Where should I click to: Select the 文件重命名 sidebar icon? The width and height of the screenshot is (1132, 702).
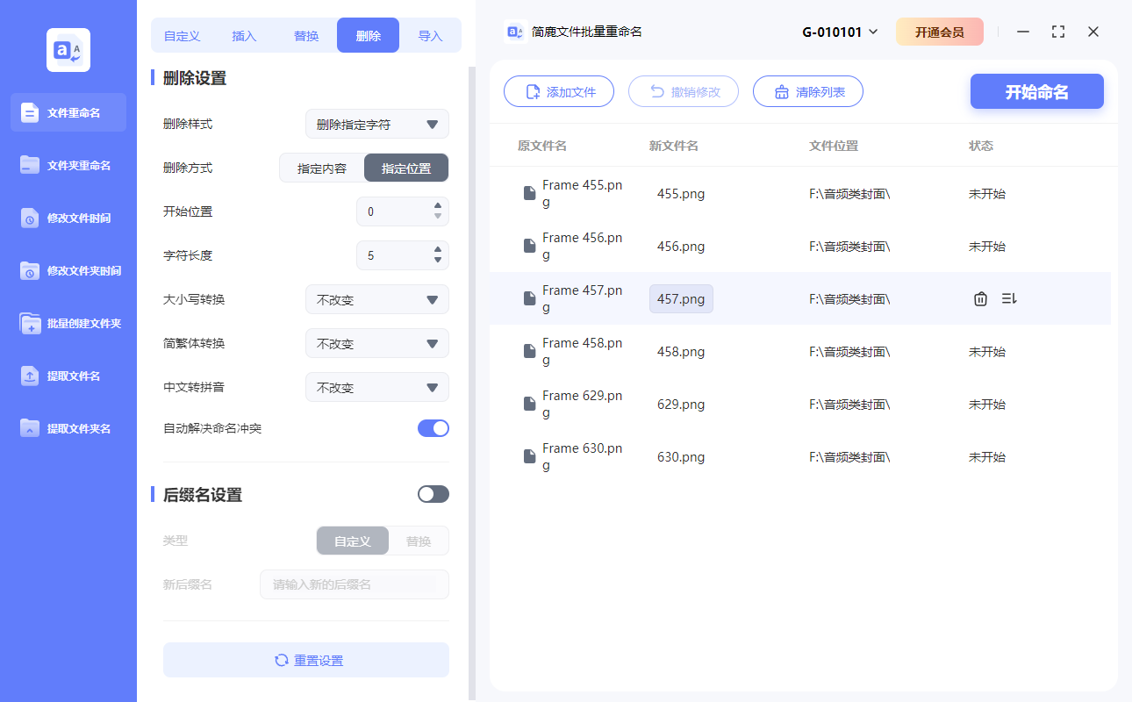68,112
